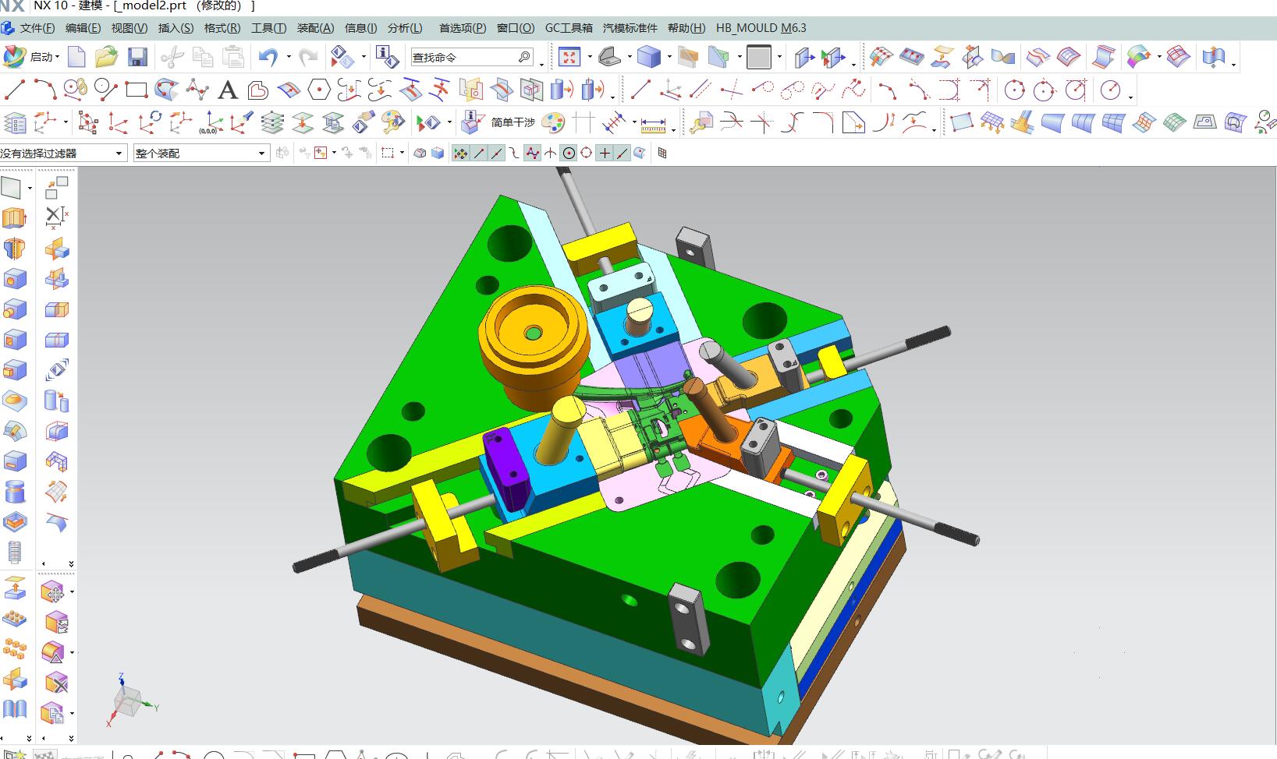
Task: Open the 编辑(E) menu
Action: (83, 28)
